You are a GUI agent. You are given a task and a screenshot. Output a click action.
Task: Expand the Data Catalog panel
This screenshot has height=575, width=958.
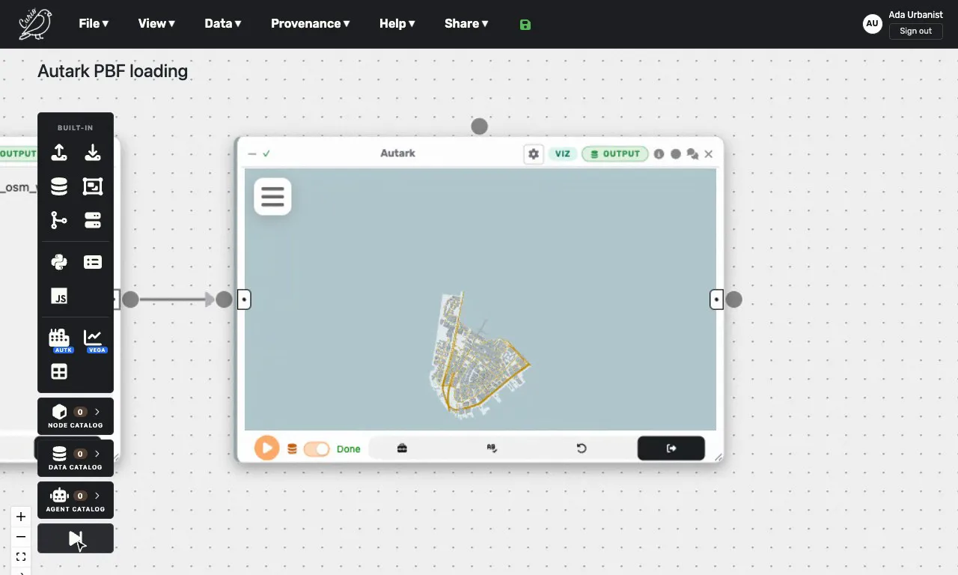pos(76,458)
